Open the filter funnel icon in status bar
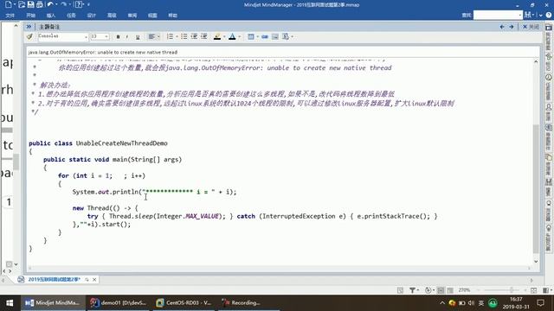 412,290
